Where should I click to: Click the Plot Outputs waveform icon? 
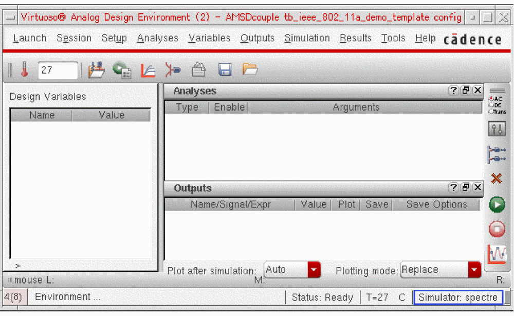coord(497,254)
